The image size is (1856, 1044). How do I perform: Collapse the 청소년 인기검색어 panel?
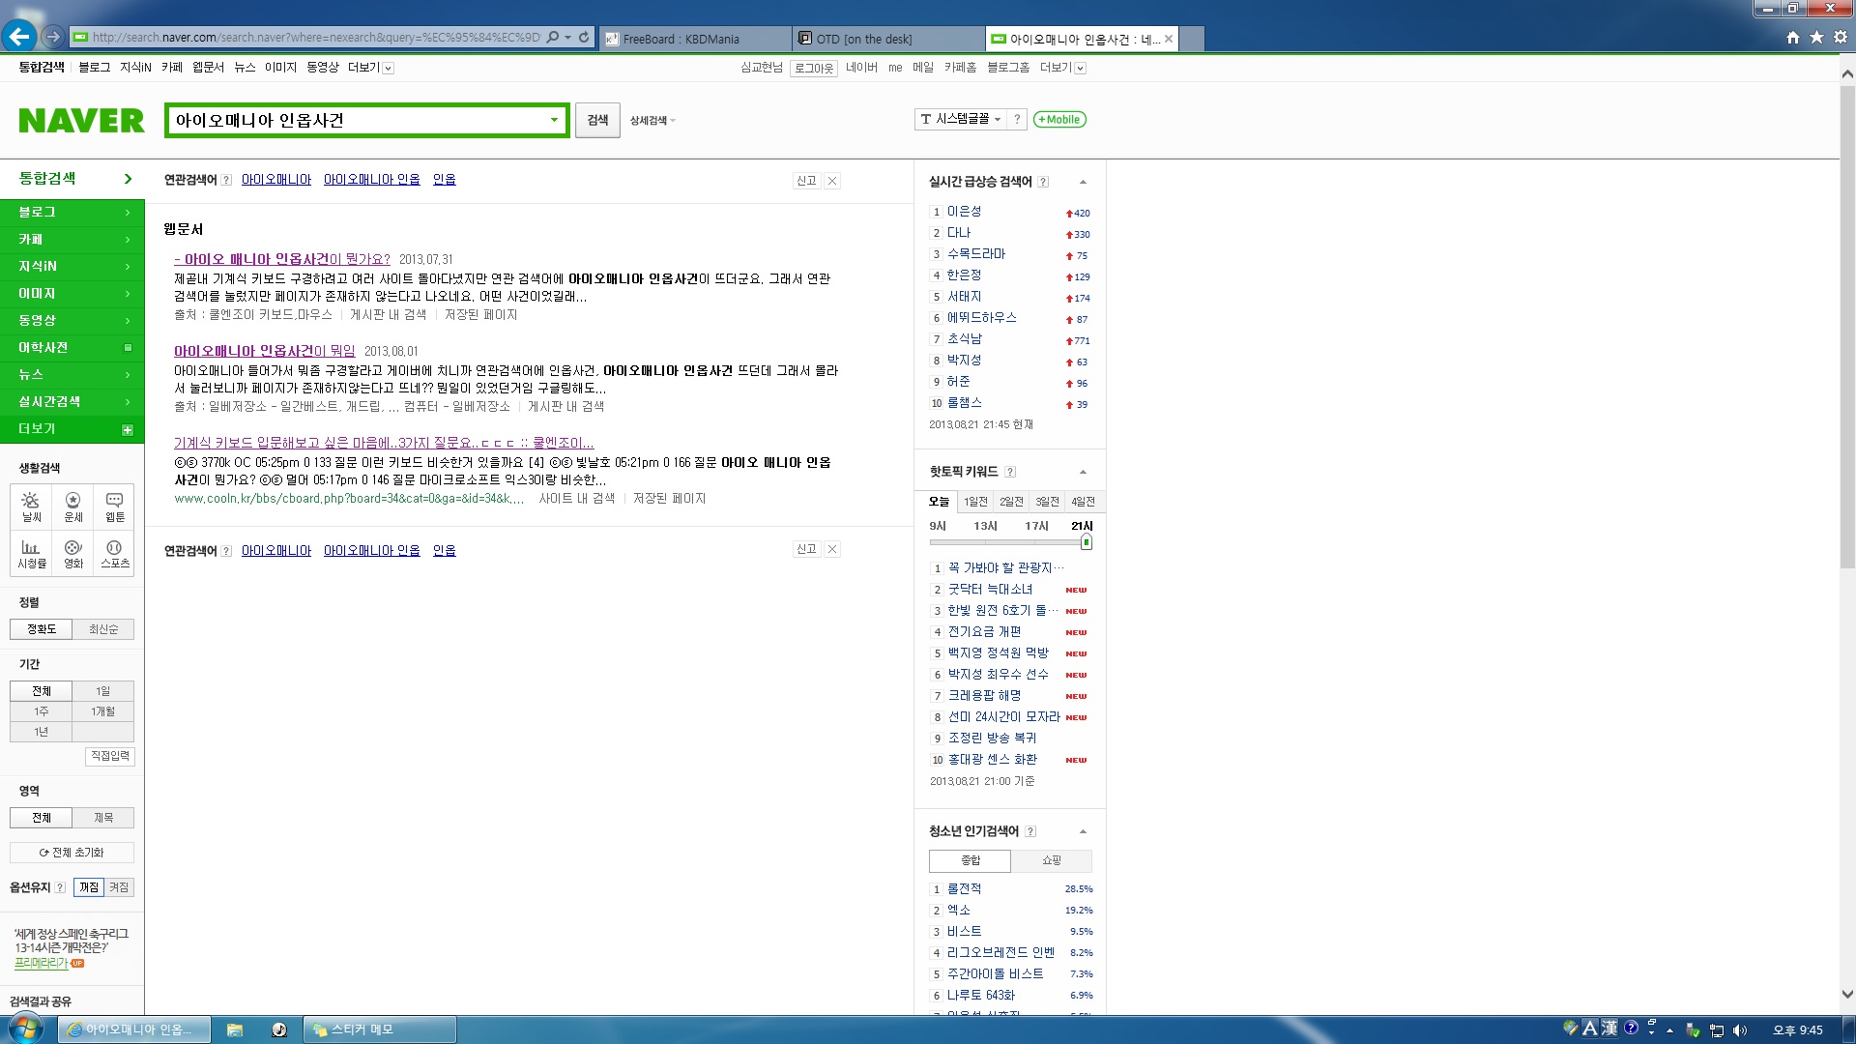[x=1083, y=831]
